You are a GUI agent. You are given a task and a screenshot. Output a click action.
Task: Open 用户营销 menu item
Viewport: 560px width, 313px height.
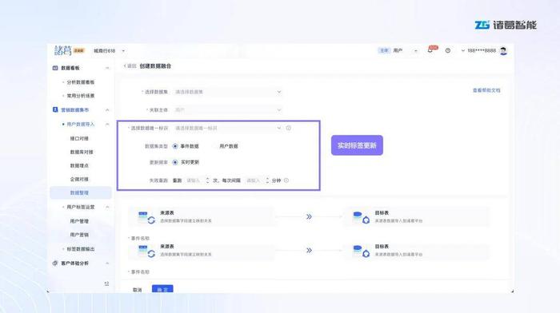pyautogui.click(x=79, y=235)
